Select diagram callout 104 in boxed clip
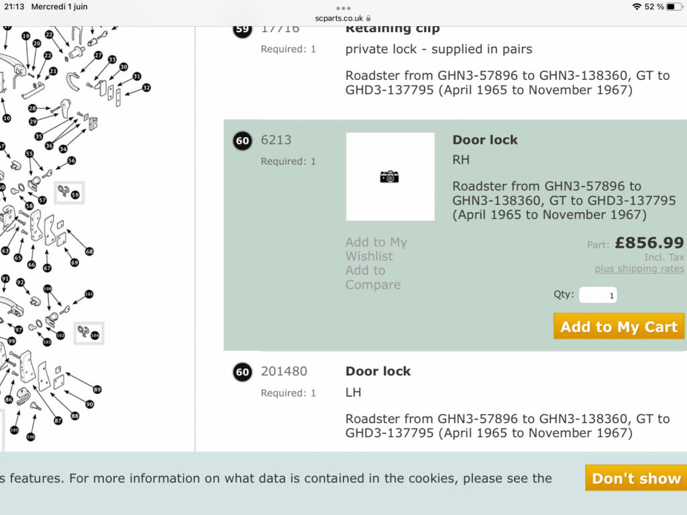Viewport: 687px width, 515px height. (x=95, y=335)
